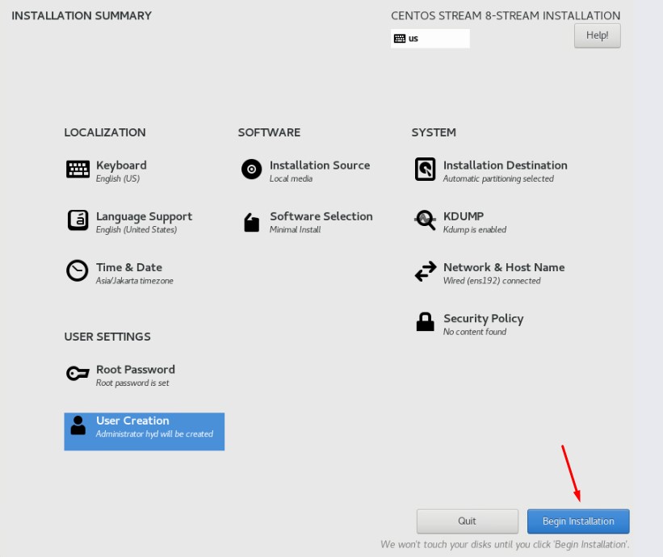
Task: Click the Security Policy lock icon
Action: pyautogui.click(x=425, y=323)
